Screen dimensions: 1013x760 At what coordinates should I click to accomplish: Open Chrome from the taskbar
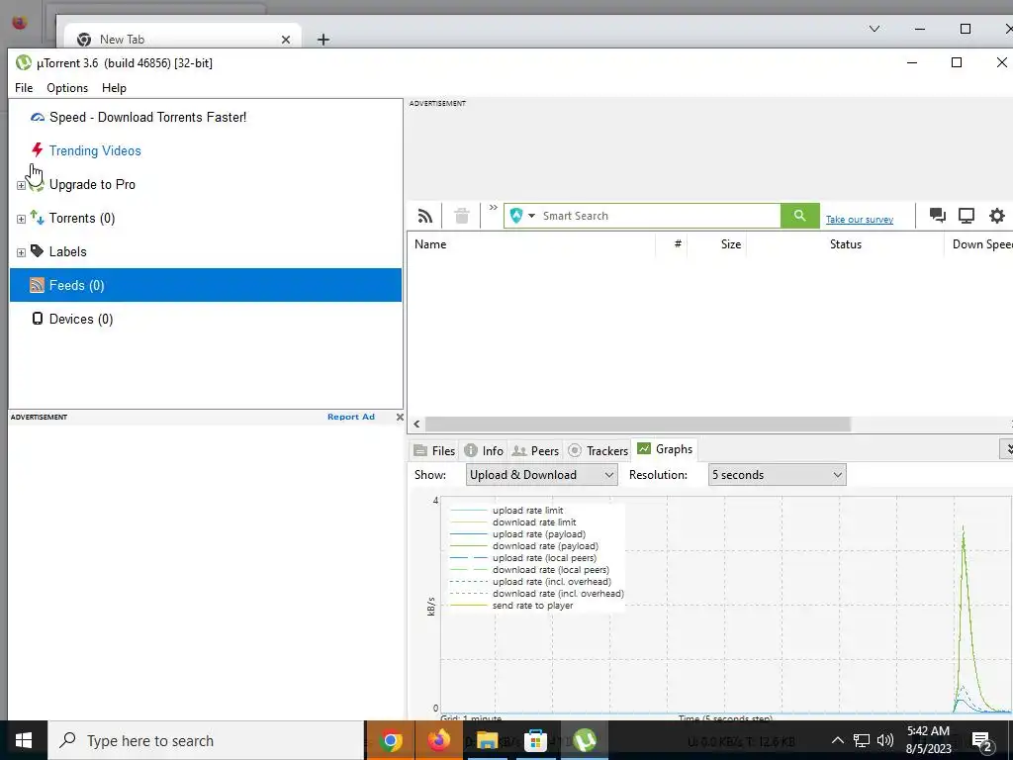pos(390,740)
